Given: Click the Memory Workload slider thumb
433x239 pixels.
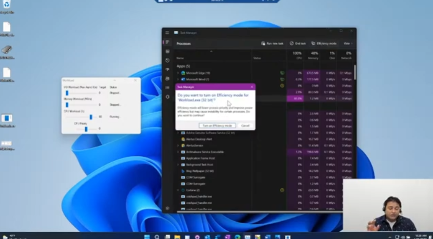Looking at the screenshot, I should point(67,105).
